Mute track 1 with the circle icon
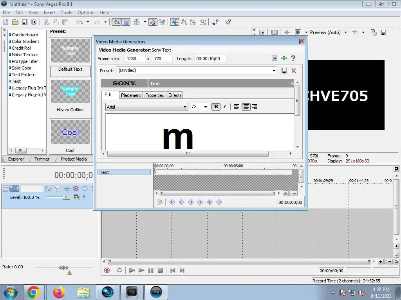 [x=85, y=189]
